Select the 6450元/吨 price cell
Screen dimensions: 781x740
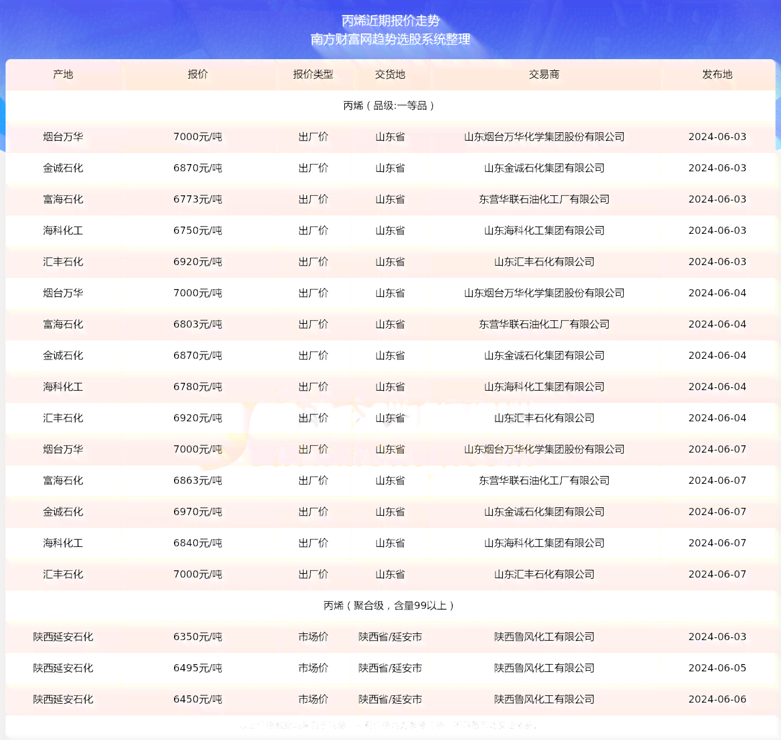pyautogui.click(x=197, y=699)
